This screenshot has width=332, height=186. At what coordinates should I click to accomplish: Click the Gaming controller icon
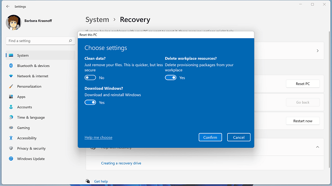pyautogui.click(x=11, y=128)
